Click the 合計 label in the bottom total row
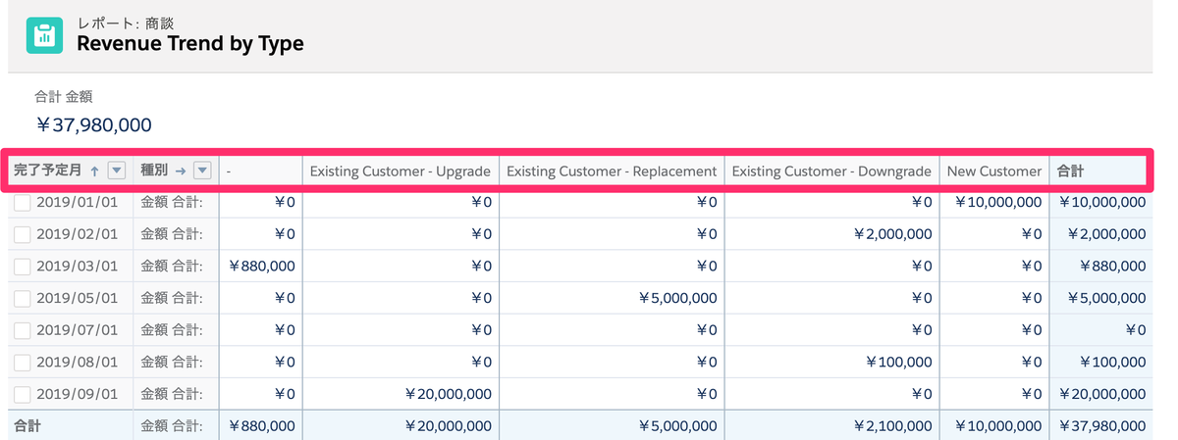This screenshot has height=440, width=1178. coord(27,426)
